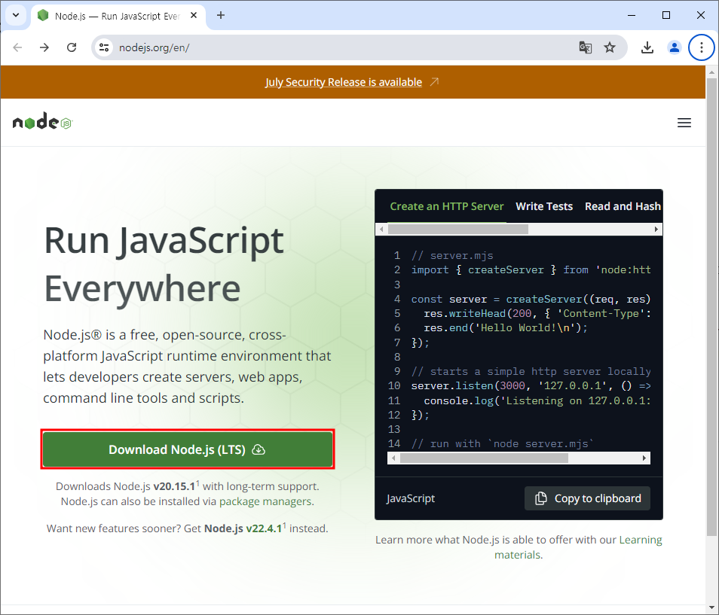The image size is (719, 615).
Task: Open v20.15.1 version link
Action: 175,486
